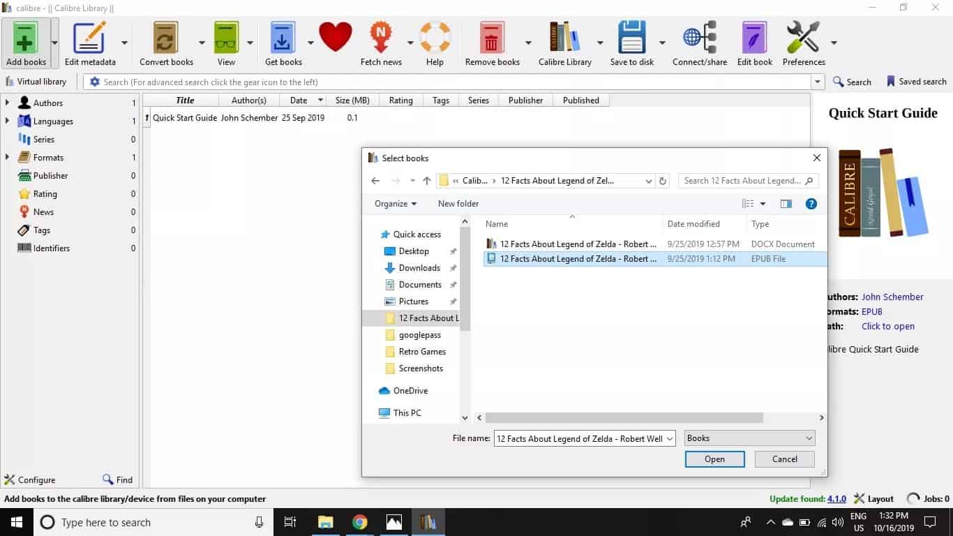Click the Cancel button
The width and height of the screenshot is (953, 536).
(785, 459)
